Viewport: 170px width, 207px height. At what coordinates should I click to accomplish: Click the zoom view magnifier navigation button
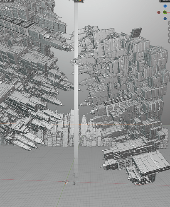(169, 23)
